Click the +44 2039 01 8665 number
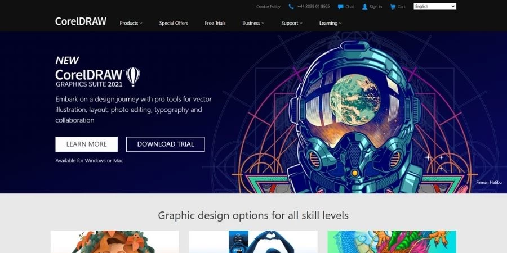The width and height of the screenshot is (507, 253). click(313, 6)
